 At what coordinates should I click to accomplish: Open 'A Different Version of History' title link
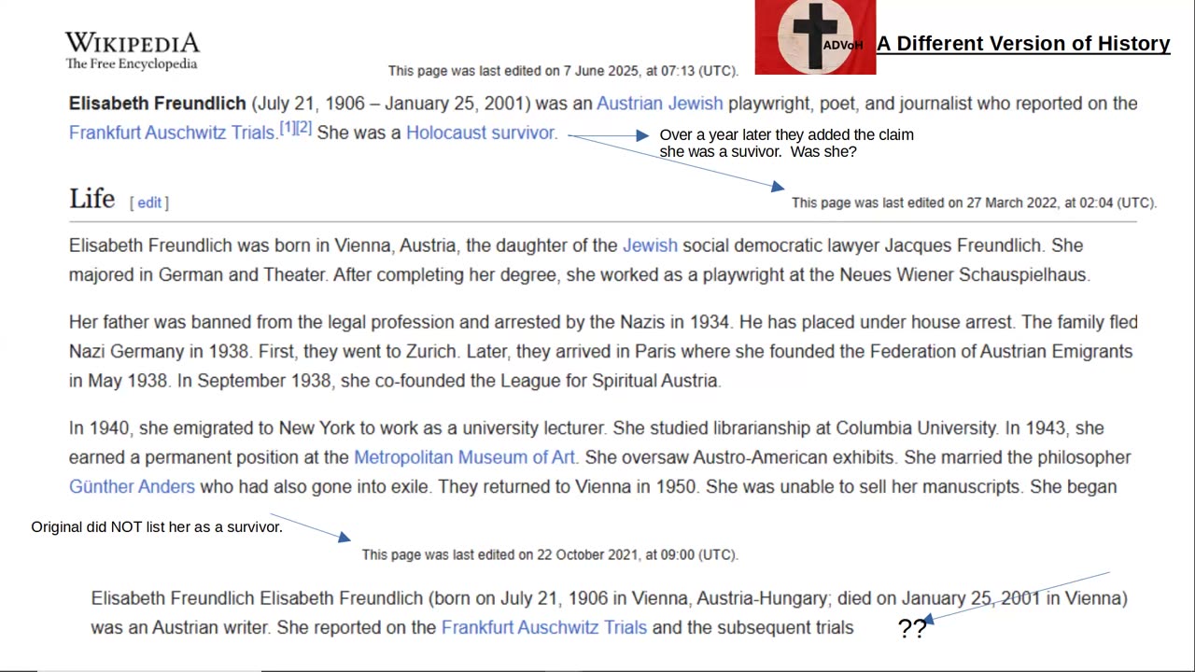tap(1023, 44)
